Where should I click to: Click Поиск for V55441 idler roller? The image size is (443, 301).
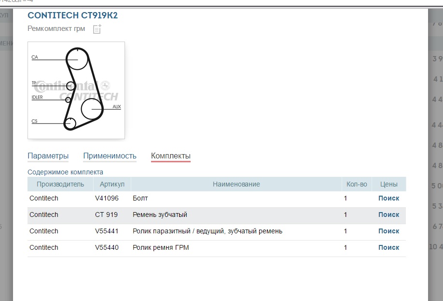[x=389, y=231]
